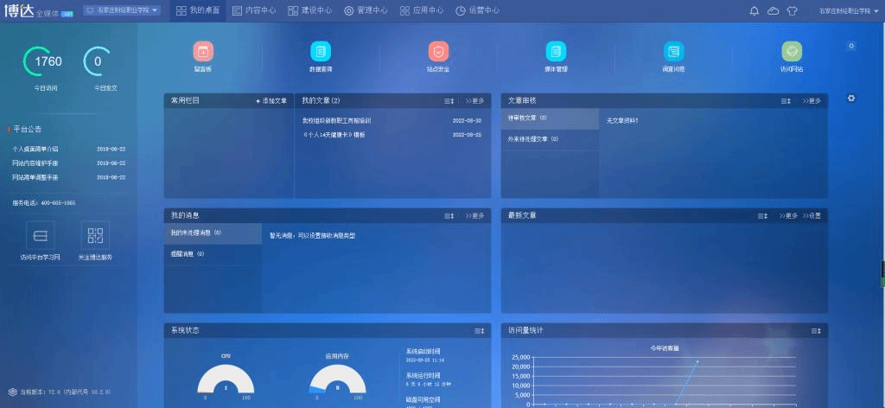Click the notification bell icon
Viewport: 885px width, 408px height.
pos(754,10)
